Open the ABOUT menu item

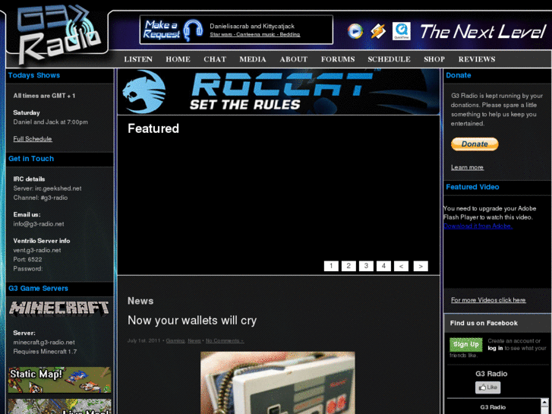point(293,59)
